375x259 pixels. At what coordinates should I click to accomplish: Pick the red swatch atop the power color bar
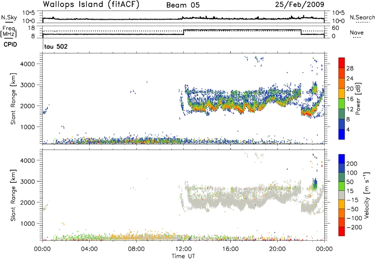[342, 63]
